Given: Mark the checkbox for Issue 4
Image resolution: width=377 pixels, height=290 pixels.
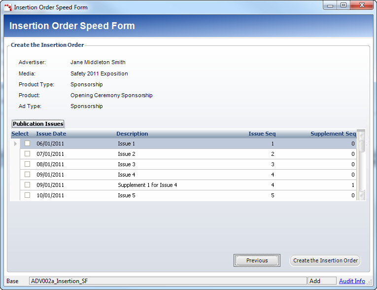Looking at the screenshot, I should click(28, 175).
